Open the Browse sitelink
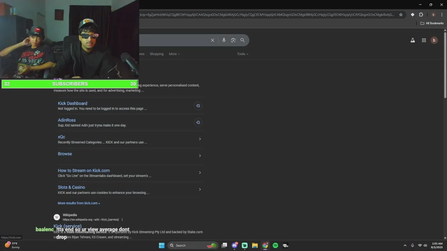Screen dimensions: 447x251 pos(65,154)
